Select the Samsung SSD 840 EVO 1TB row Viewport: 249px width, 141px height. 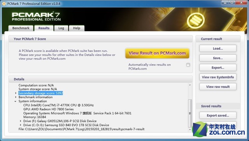66,125
